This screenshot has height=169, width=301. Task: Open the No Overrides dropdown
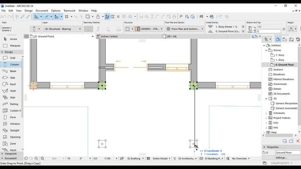(x=241, y=159)
